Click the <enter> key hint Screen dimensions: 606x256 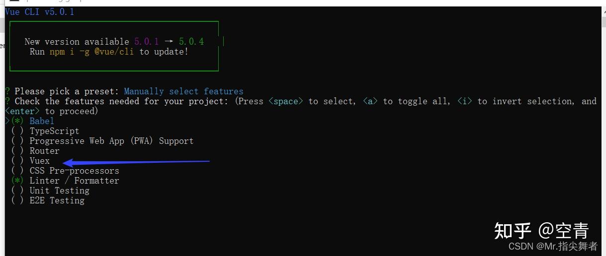click(23, 111)
